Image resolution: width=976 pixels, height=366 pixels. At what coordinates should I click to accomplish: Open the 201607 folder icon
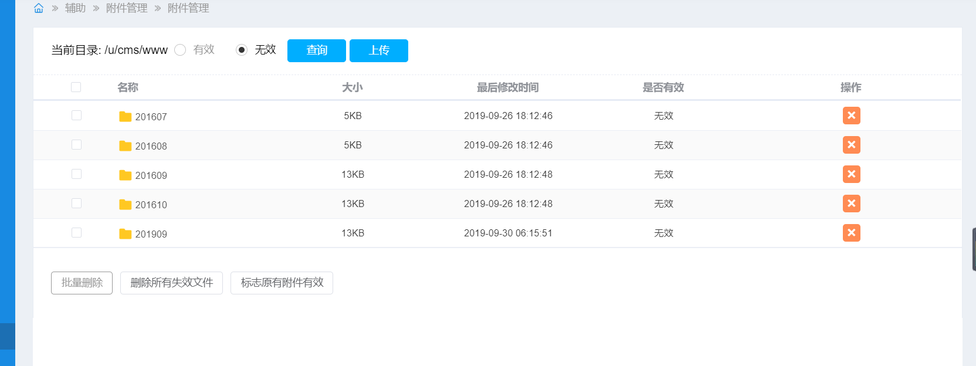pos(125,116)
